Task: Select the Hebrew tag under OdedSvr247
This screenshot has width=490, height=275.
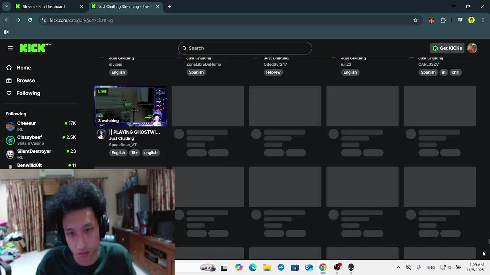Action: tap(273, 72)
